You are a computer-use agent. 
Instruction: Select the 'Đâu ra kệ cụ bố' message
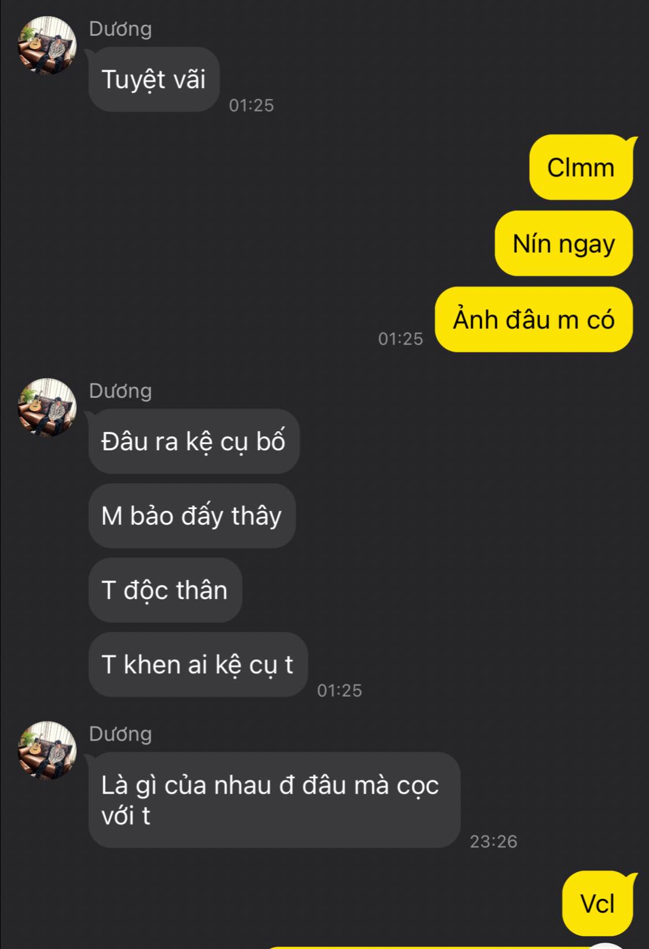(194, 441)
